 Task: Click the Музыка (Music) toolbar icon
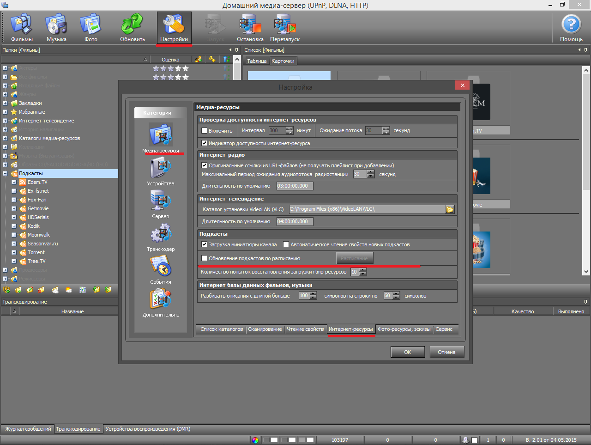(56, 28)
